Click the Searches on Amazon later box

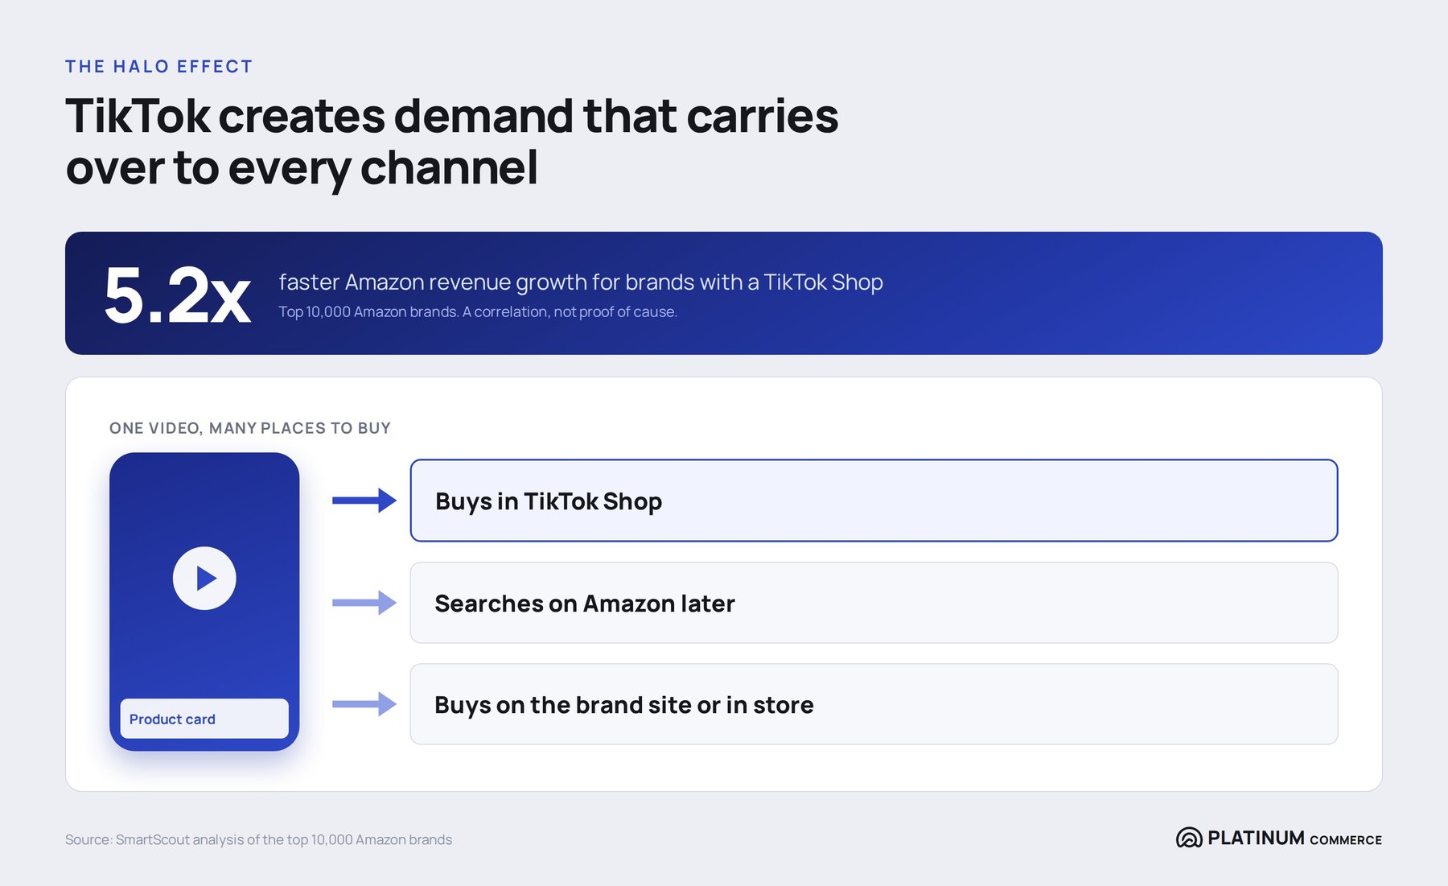coord(874,603)
